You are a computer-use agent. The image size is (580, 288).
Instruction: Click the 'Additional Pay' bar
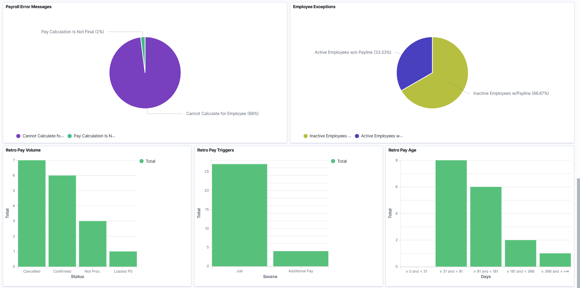[x=301, y=259]
